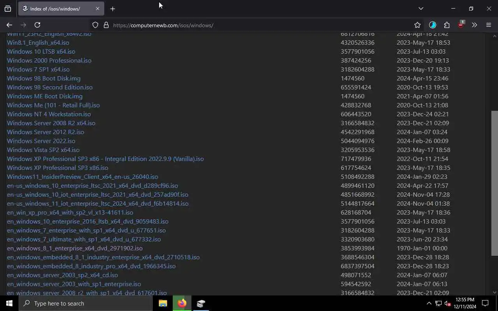Open tracking protection shield icon
The height and width of the screenshot is (311, 498).
point(95,25)
